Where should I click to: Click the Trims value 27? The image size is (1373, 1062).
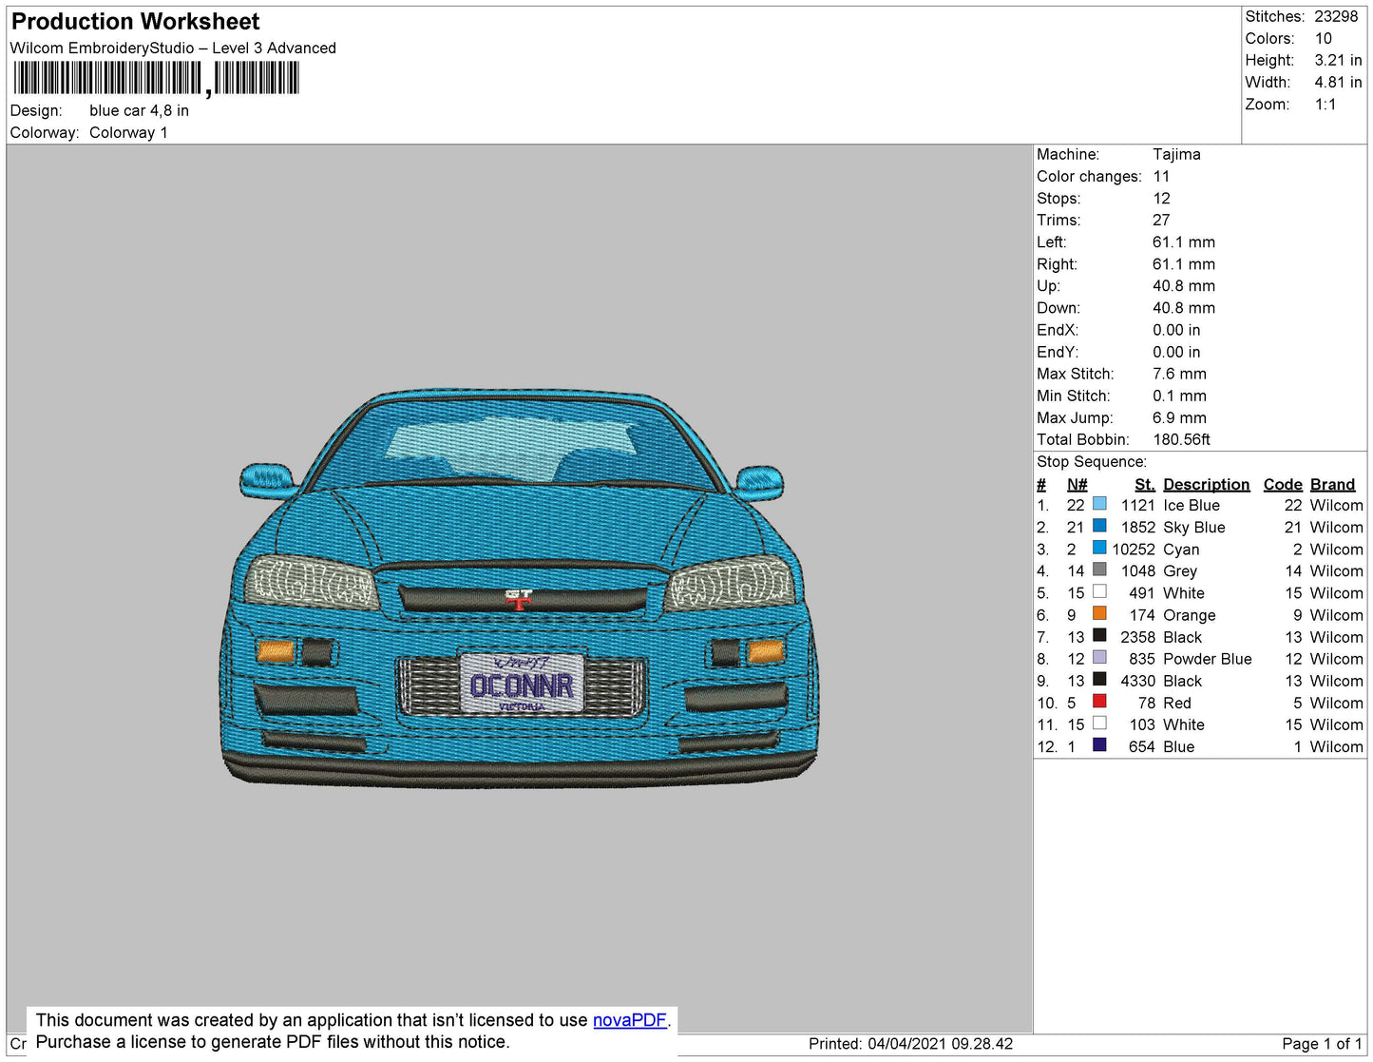(x=1161, y=220)
